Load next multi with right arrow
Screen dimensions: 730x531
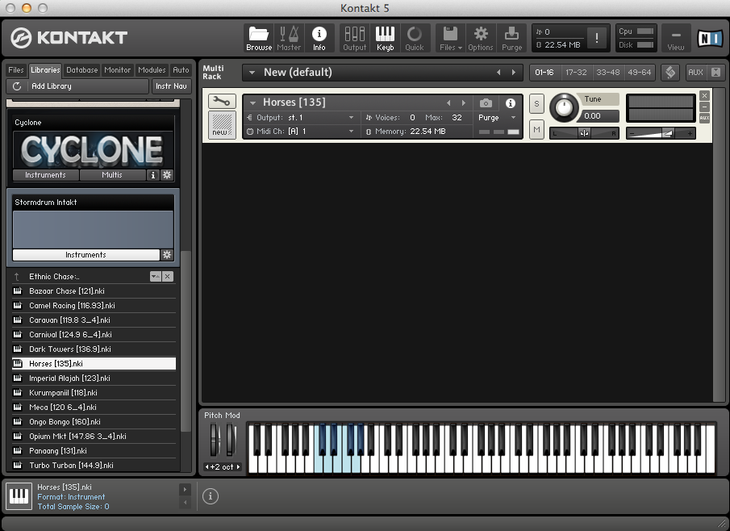pyautogui.click(x=514, y=72)
